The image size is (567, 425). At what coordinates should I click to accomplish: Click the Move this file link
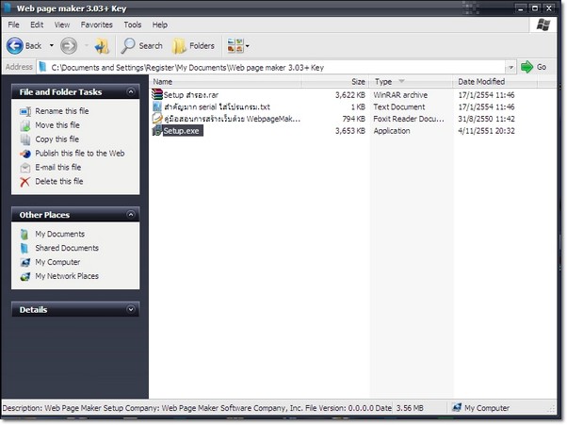pyautogui.click(x=57, y=125)
